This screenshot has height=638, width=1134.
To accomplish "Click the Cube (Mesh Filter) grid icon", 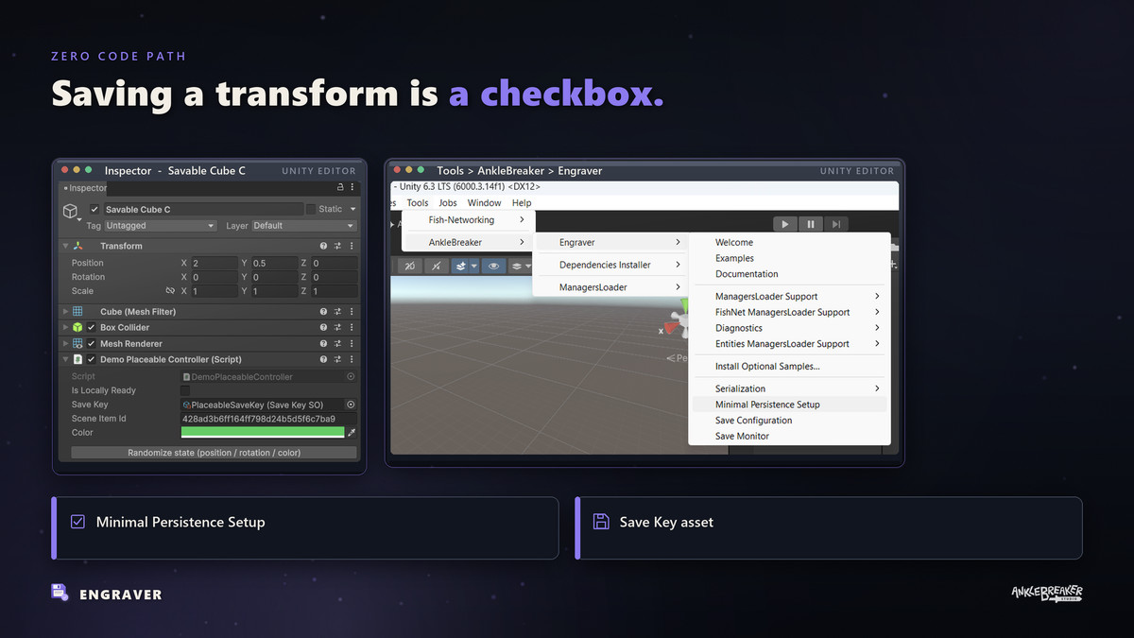I will [x=78, y=312].
